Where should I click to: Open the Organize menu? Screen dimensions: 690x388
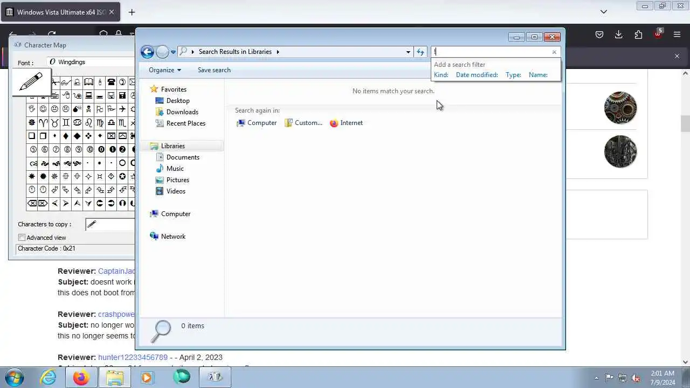click(165, 70)
